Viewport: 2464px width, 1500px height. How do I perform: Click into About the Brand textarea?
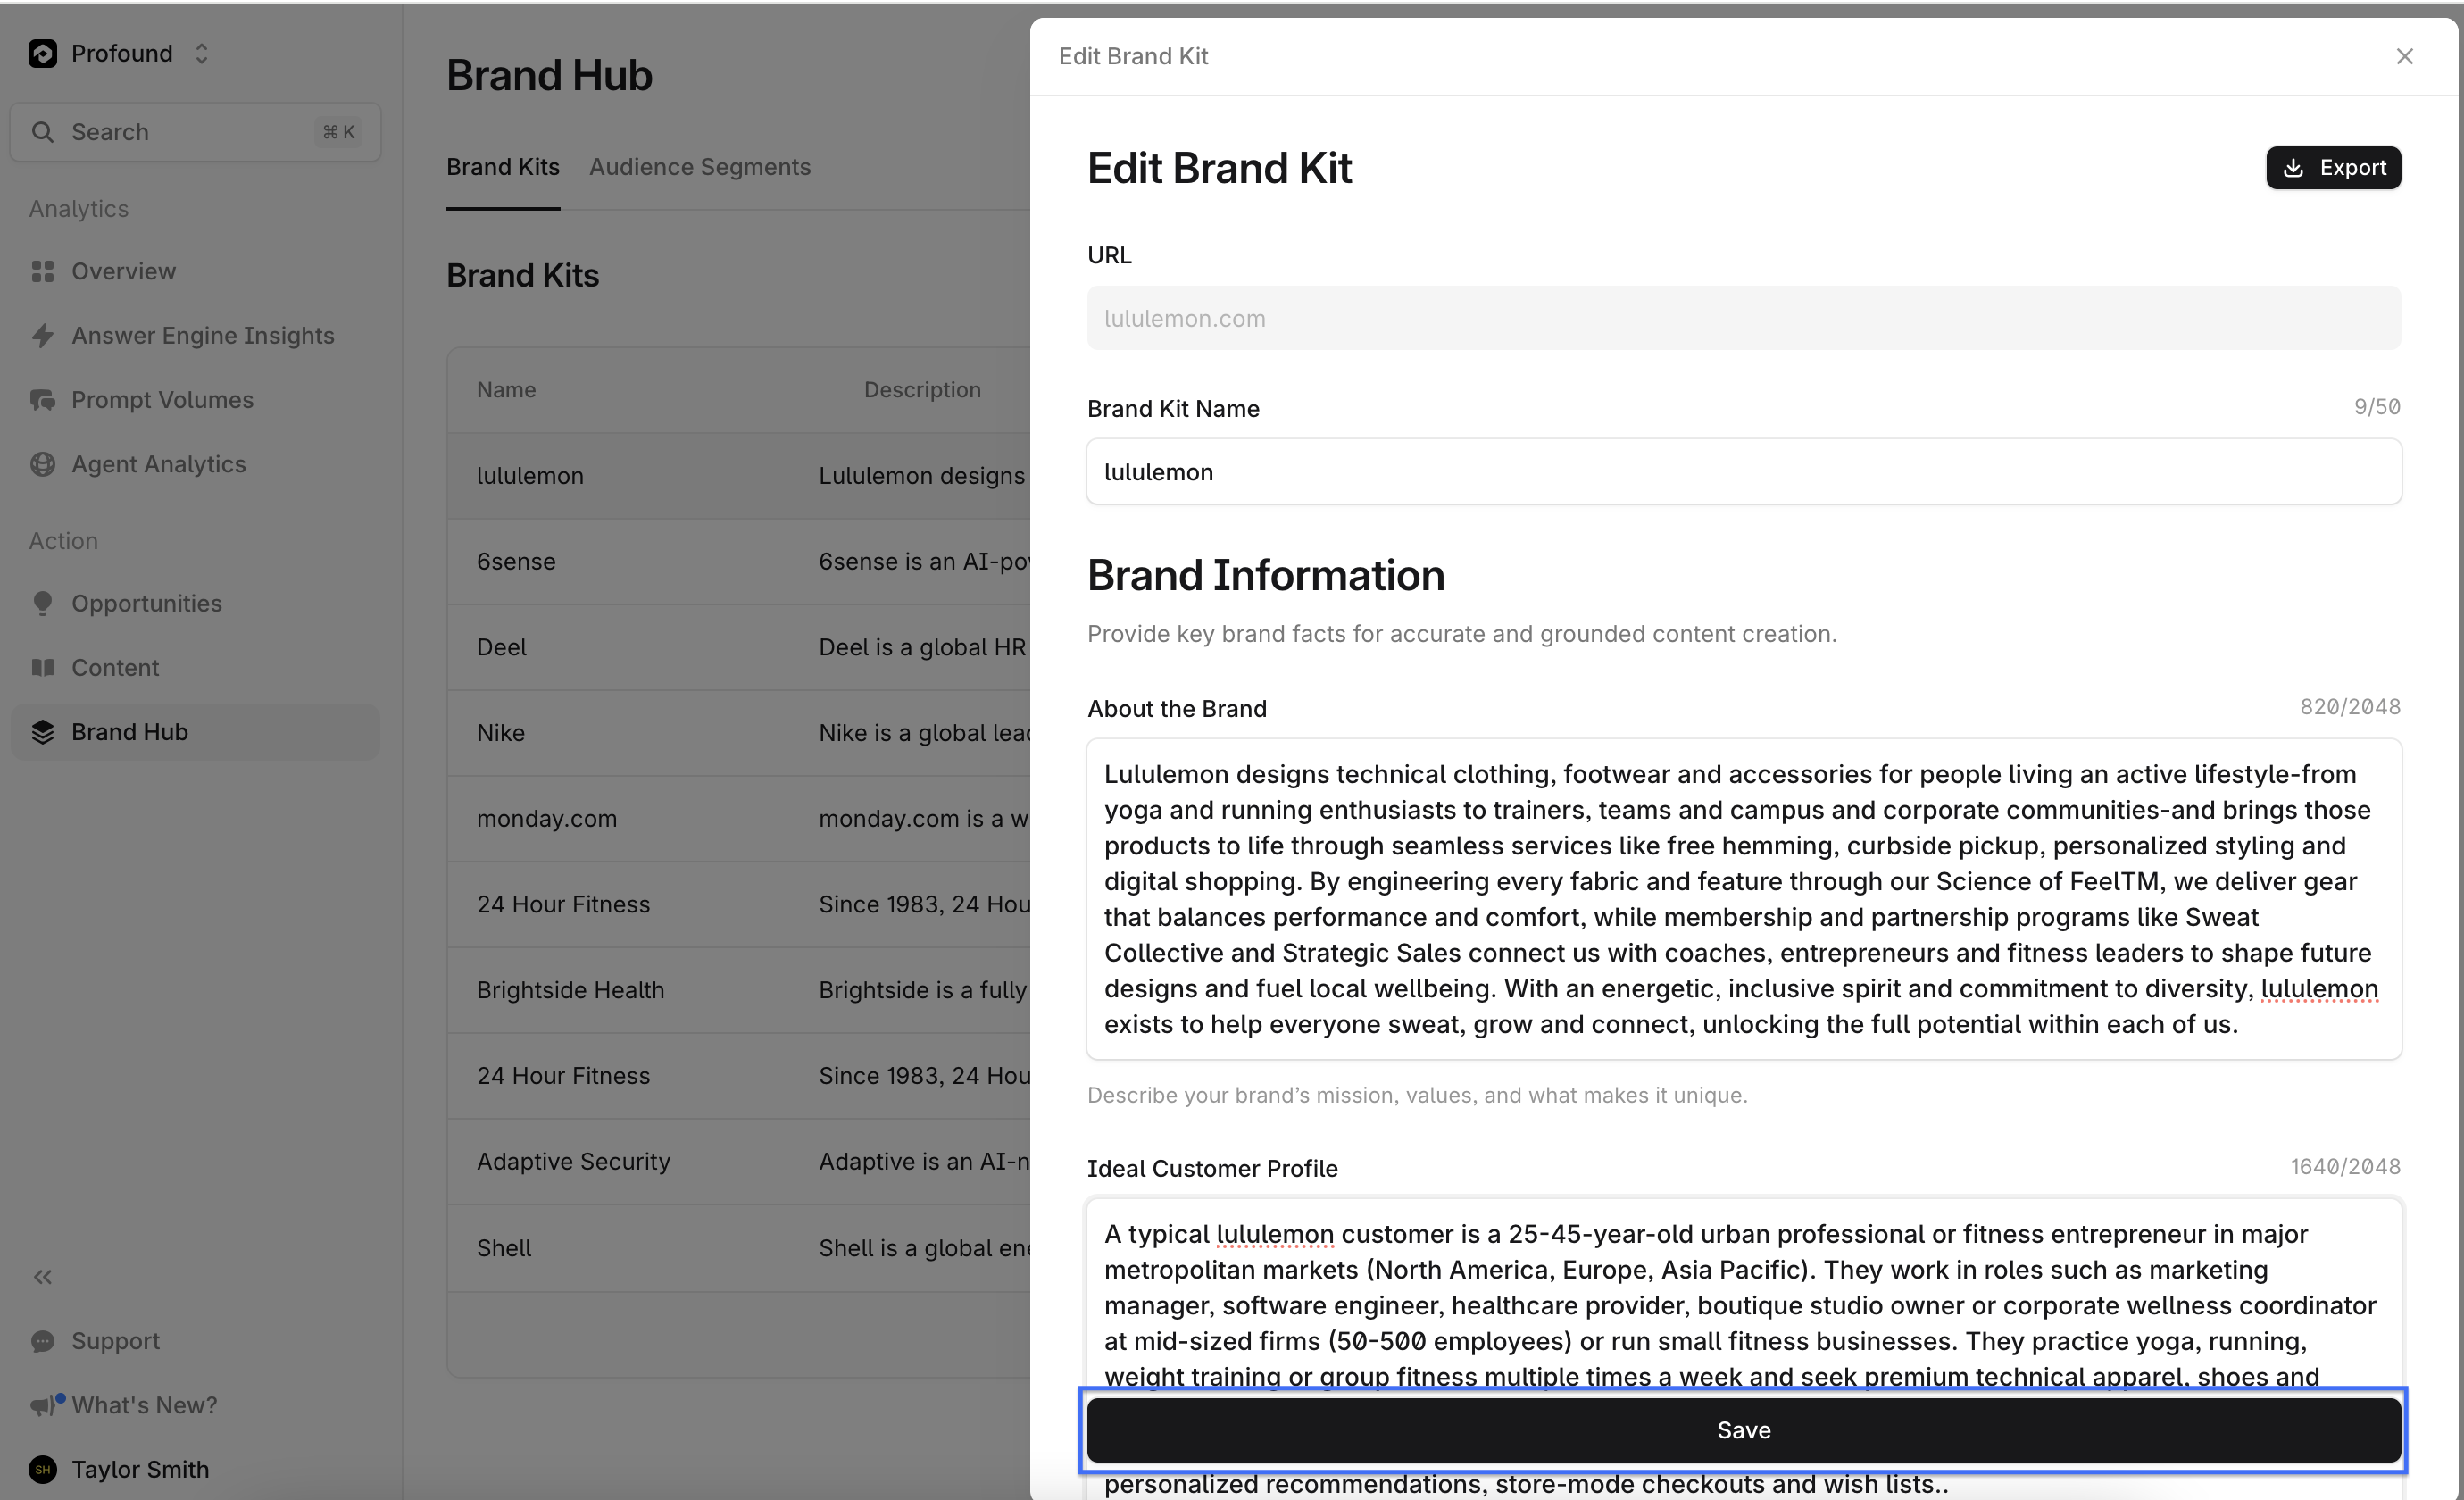[x=1744, y=899]
